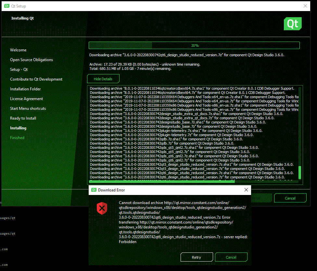
Task: Select Contribute to Qt Development step
Action: (36, 79)
